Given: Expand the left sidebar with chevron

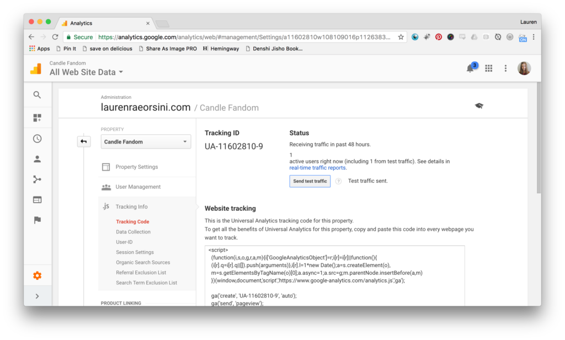Looking at the screenshot, I should (37, 296).
